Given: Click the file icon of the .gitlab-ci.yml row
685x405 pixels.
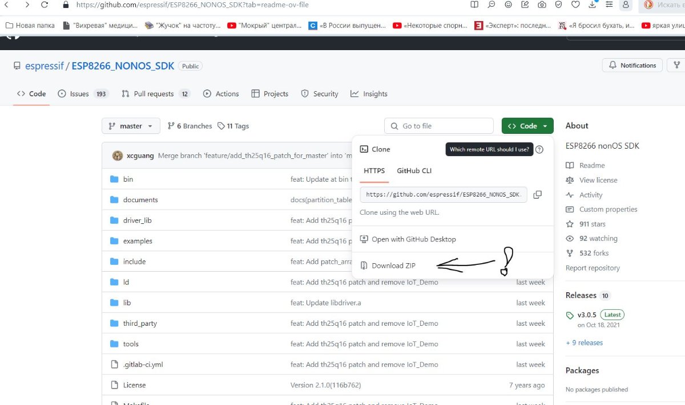Looking at the screenshot, I should pyautogui.click(x=114, y=365).
